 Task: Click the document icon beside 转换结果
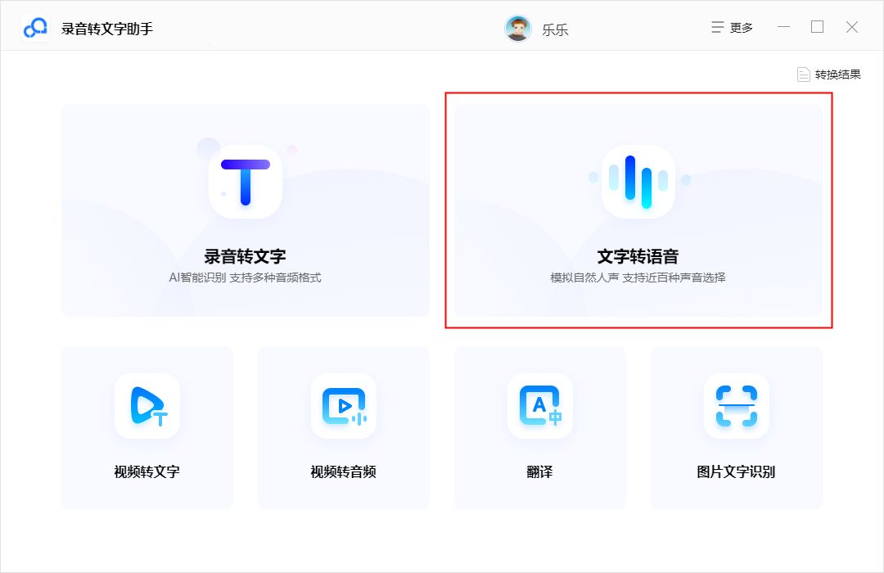[x=804, y=74]
